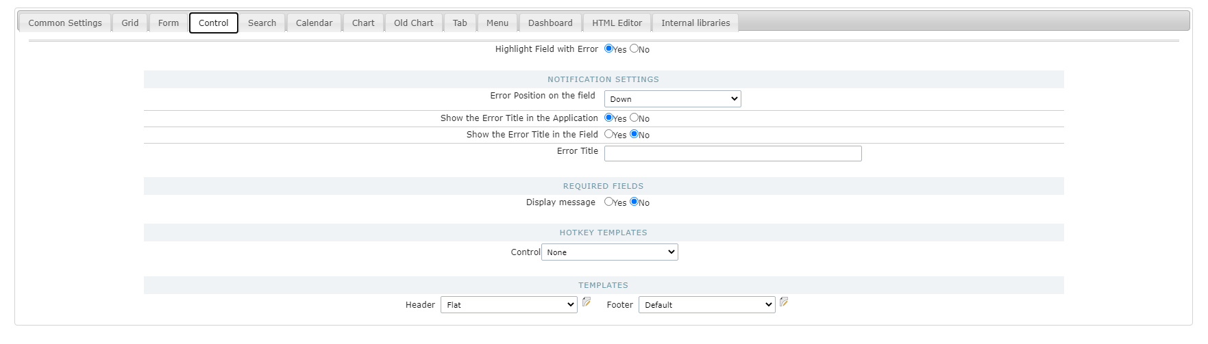Image resolution: width=1208 pixels, height=344 pixels.
Task: Click the edit icon beside Footer template
Action: tap(784, 302)
